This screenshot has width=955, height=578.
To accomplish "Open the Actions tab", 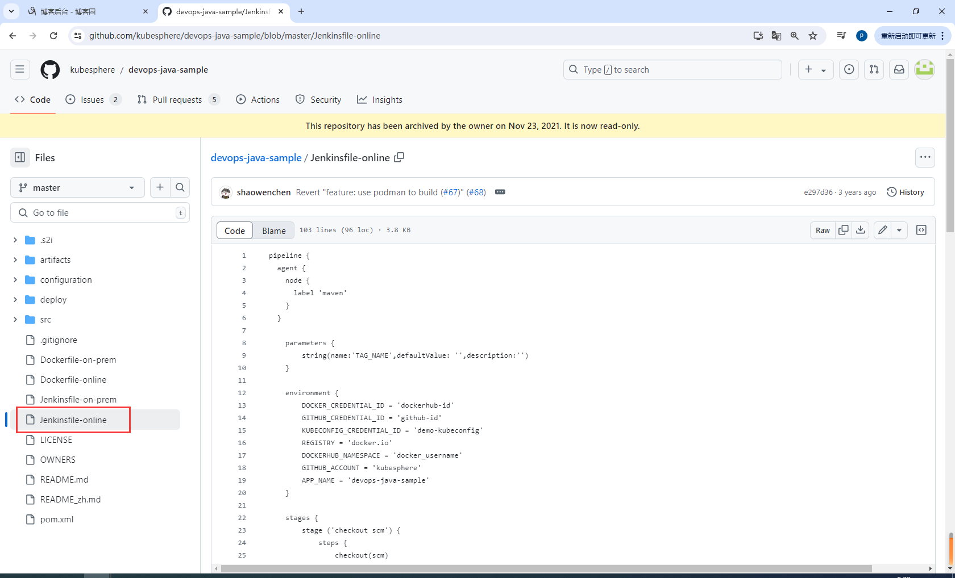I will pos(258,99).
